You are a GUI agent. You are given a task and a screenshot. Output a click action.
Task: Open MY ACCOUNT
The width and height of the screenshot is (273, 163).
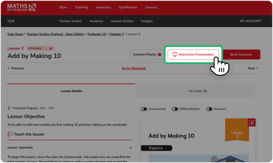pos(250,21)
